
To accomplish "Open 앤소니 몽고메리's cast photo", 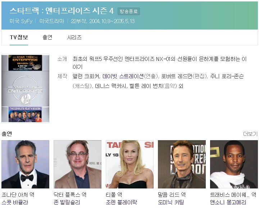I will [x=234, y=164].
